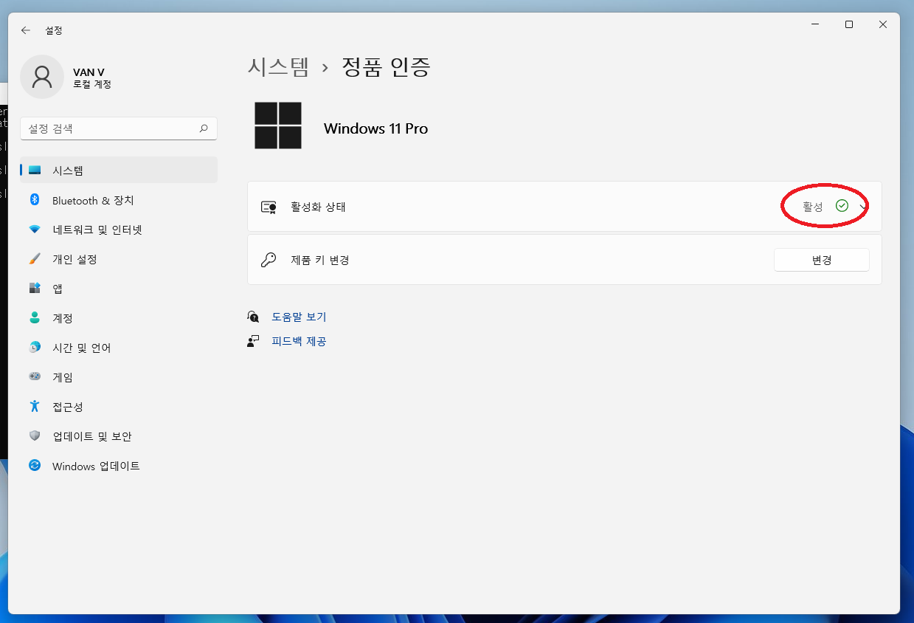914x623 pixels.
Task: Click the 활성화 상태 certificate icon
Action: [x=269, y=207]
